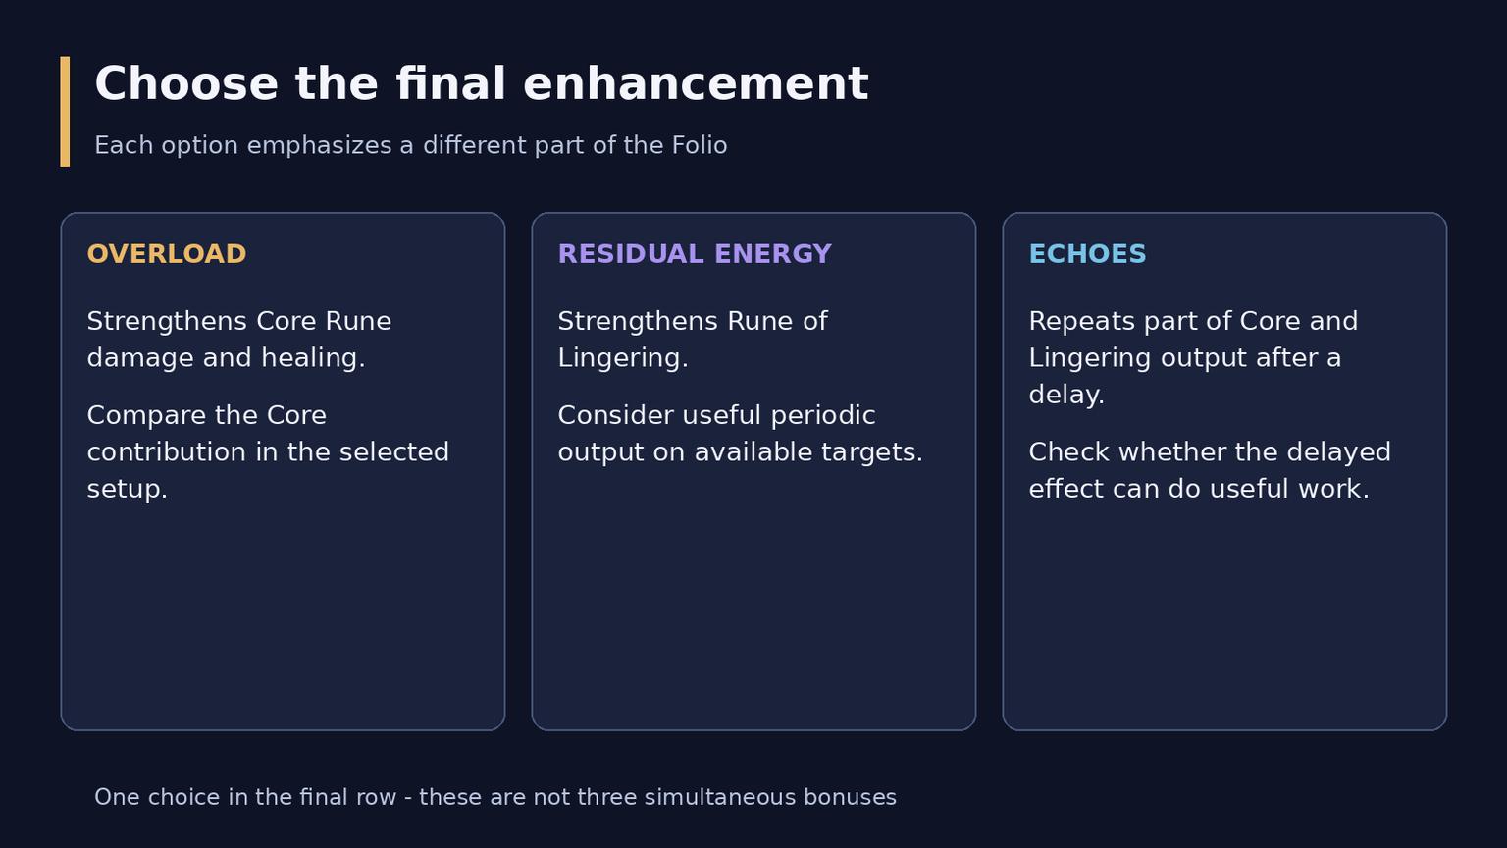Screen dimensions: 1507x848
Task: Click the OVERLOAD heading
Action: click(x=167, y=254)
